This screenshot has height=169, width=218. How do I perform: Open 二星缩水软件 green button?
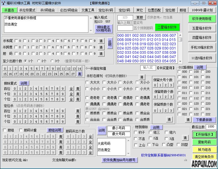167,27
